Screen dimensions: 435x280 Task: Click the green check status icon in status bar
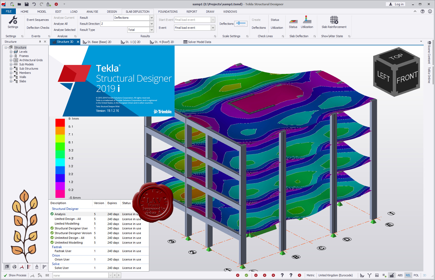pyautogui.click(x=246, y=275)
